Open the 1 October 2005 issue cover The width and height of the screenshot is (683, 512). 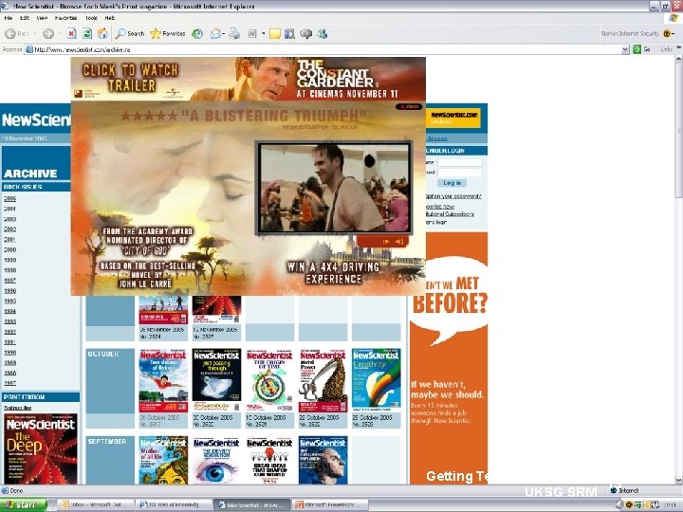(163, 380)
